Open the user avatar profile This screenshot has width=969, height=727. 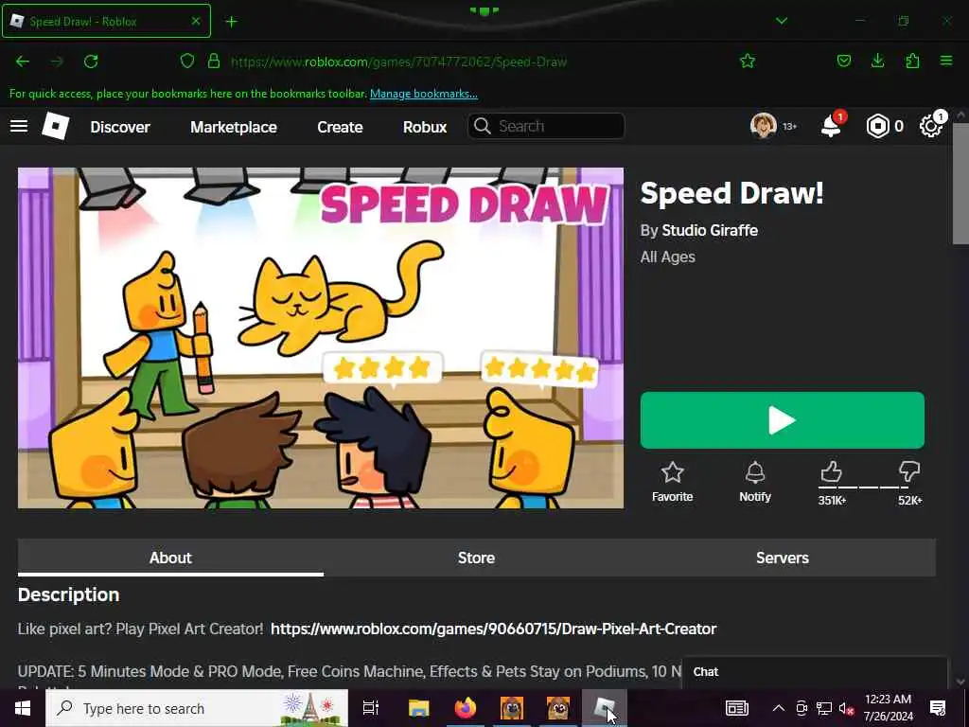click(764, 126)
